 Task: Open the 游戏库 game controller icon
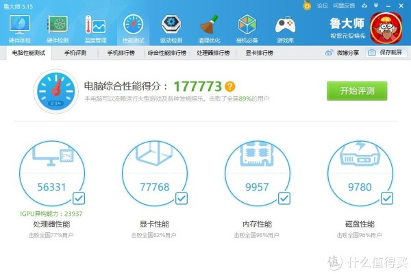(285, 29)
